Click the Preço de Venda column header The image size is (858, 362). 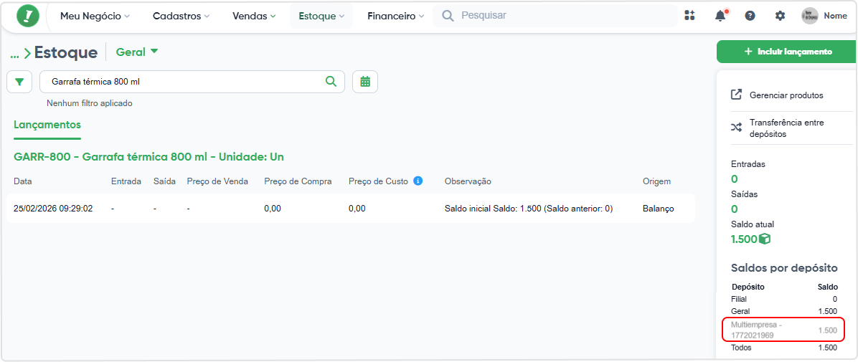point(217,181)
